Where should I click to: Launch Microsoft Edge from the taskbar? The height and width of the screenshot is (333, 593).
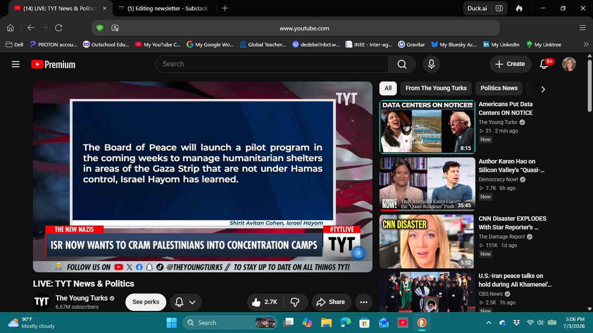pyautogui.click(x=346, y=323)
